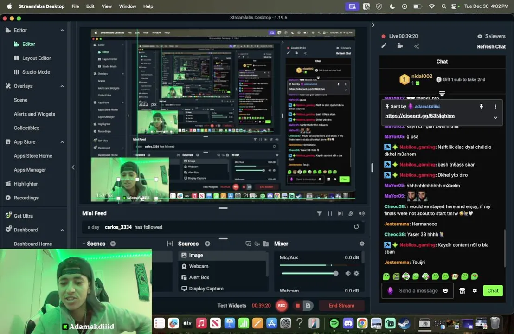Mute the Mic/Aux audio source
The height and width of the screenshot is (334, 514).
tap(348, 273)
